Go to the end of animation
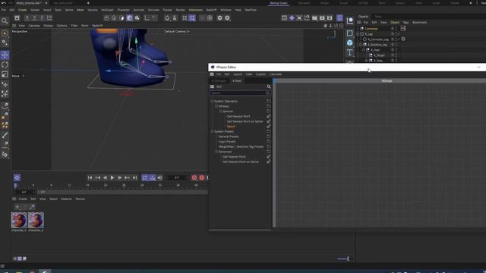Viewport: 486px width, 273px height. click(134, 177)
